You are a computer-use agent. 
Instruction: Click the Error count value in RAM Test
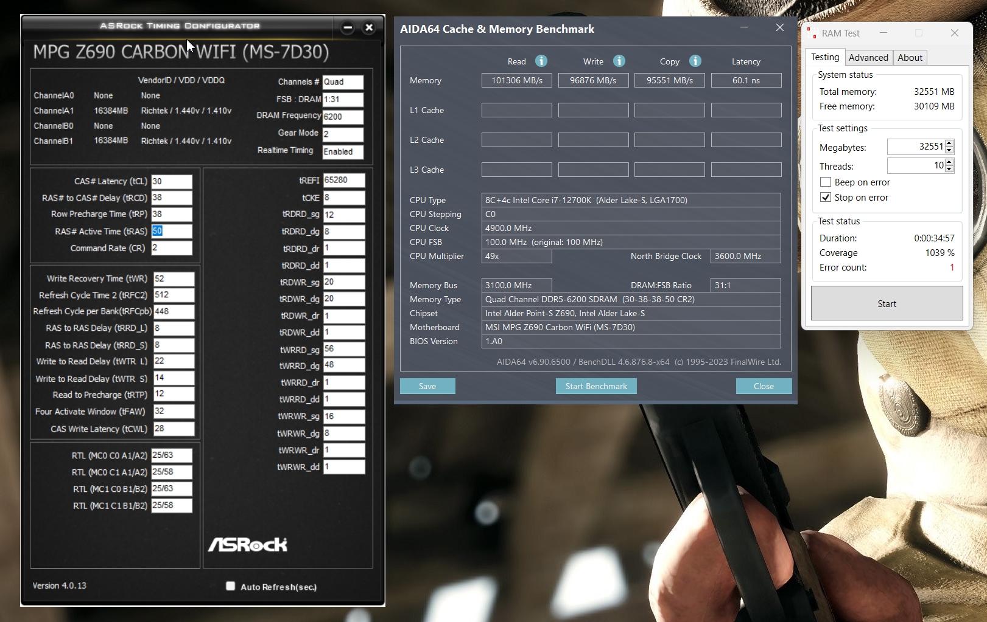952,268
